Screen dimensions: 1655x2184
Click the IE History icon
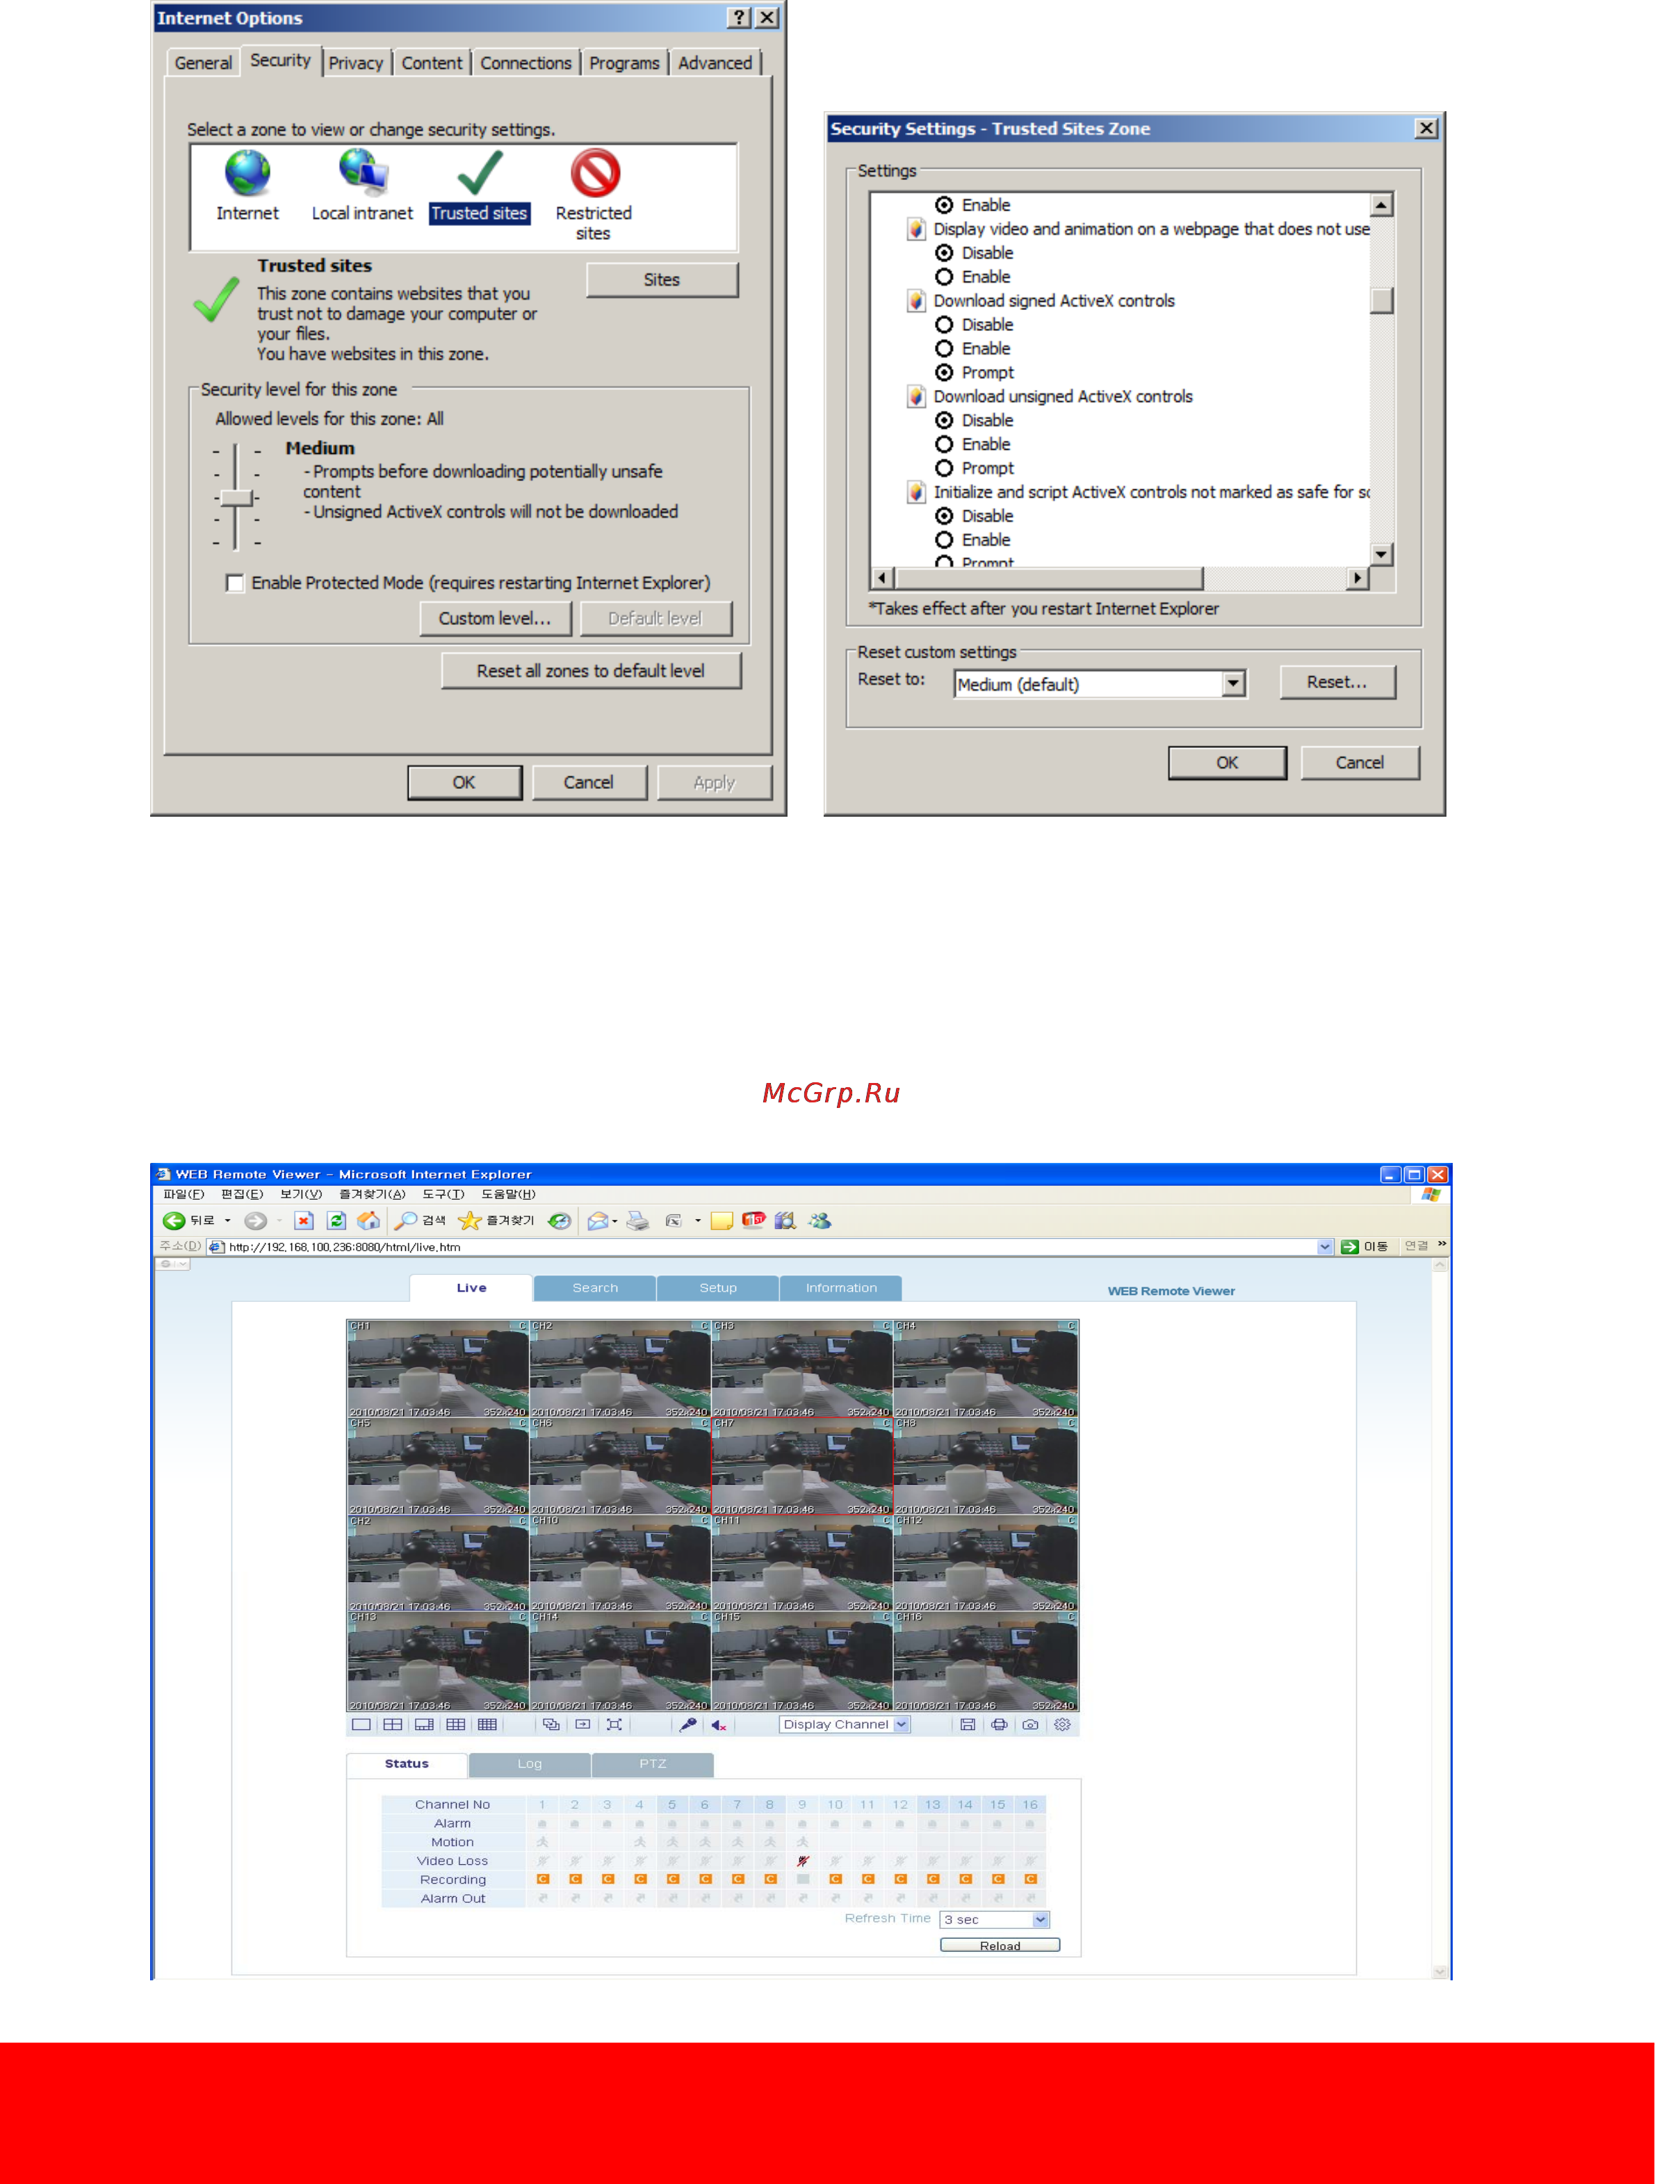pyautogui.click(x=559, y=1221)
